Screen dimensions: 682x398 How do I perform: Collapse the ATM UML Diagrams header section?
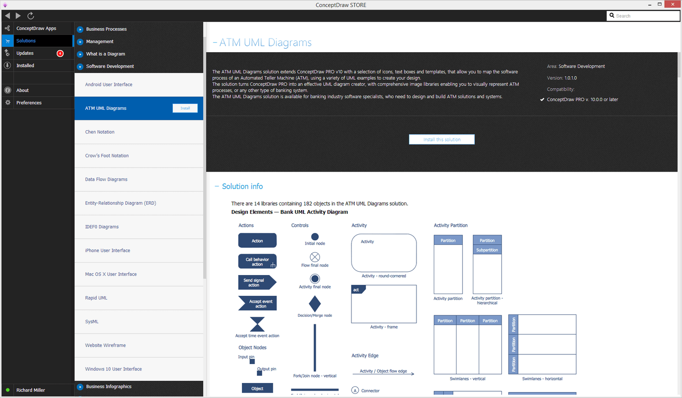point(215,43)
